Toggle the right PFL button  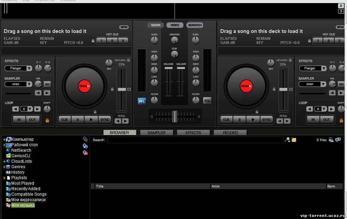click(x=207, y=101)
